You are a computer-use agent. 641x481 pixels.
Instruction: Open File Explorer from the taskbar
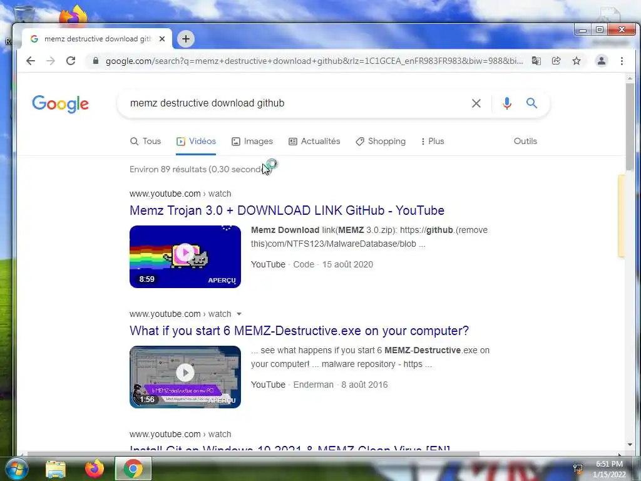pos(56,469)
